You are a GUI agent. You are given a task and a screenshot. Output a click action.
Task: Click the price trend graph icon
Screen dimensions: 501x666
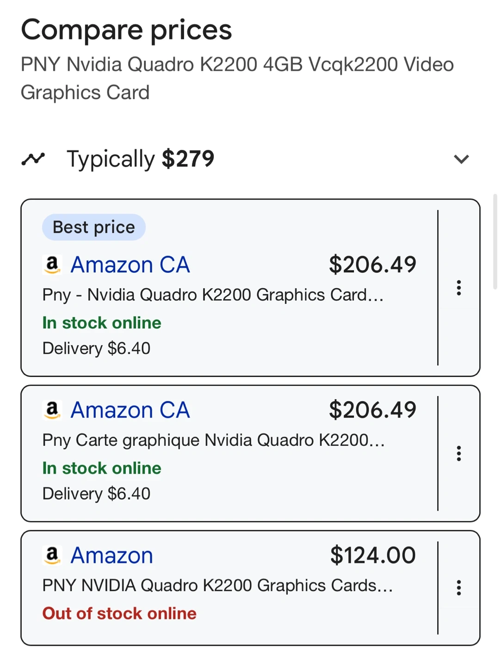click(x=33, y=159)
